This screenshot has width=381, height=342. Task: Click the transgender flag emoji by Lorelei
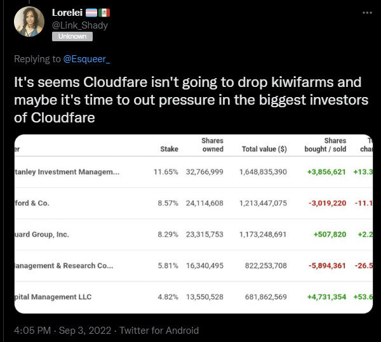91,13
